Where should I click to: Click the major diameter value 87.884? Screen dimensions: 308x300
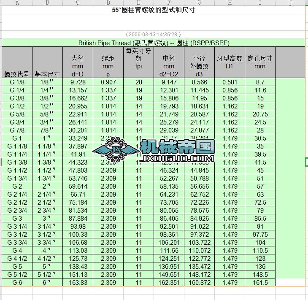pyautogui.click(x=78, y=219)
